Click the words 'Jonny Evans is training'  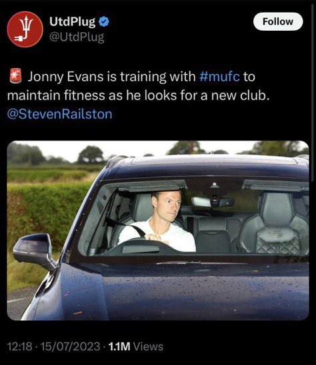point(111,77)
